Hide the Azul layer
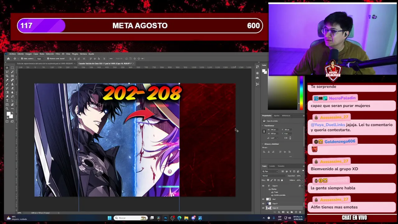The width and height of the screenshot is (398, 224). (x=263, y=199)
